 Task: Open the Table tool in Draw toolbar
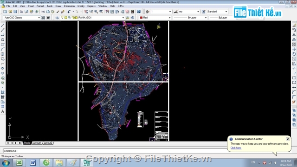tap(3, 107)
